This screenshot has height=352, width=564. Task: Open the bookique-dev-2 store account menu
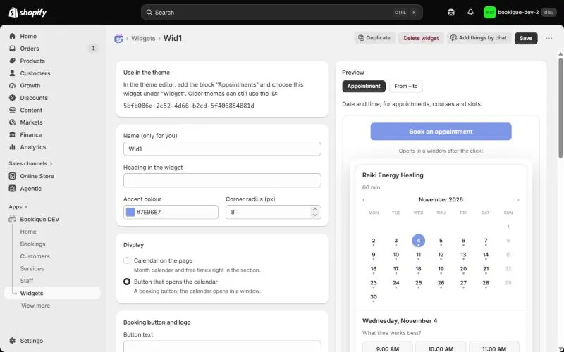[520, 13]
